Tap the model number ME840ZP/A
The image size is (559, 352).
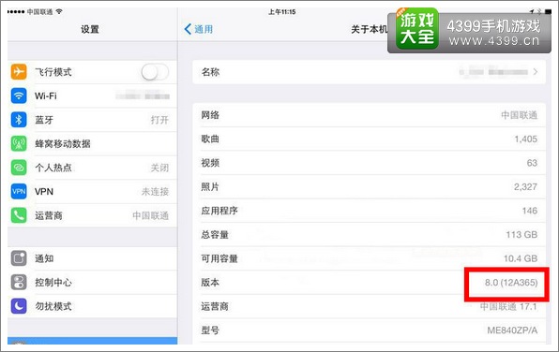512,330
